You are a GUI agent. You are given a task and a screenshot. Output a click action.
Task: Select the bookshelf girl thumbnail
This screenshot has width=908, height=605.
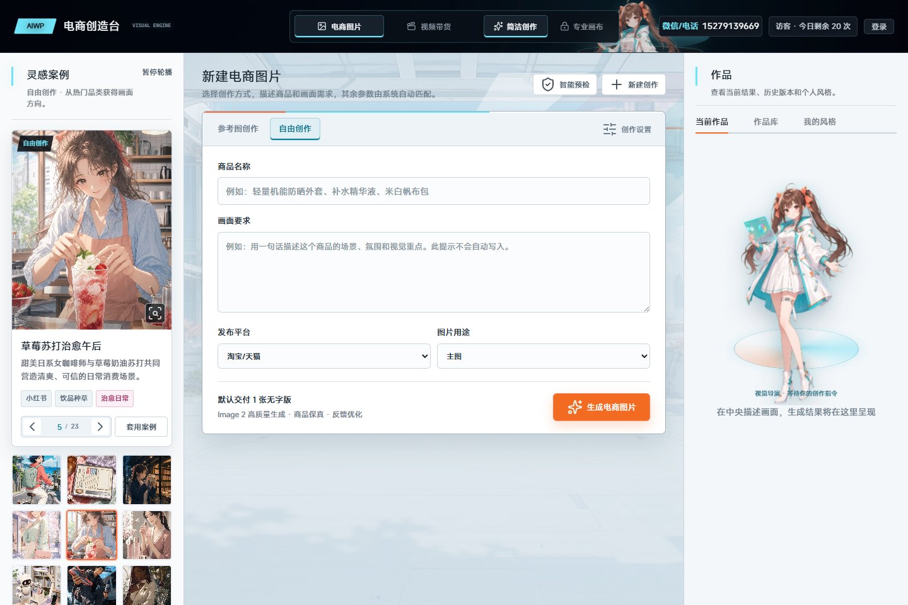pos(147,480)
